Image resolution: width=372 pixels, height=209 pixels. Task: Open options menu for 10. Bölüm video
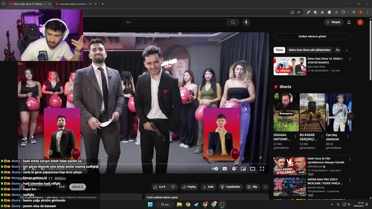350,59
